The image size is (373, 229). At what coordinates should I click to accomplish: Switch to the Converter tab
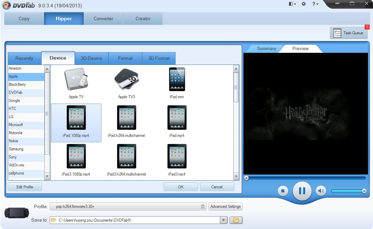click(x=103, y=18)
